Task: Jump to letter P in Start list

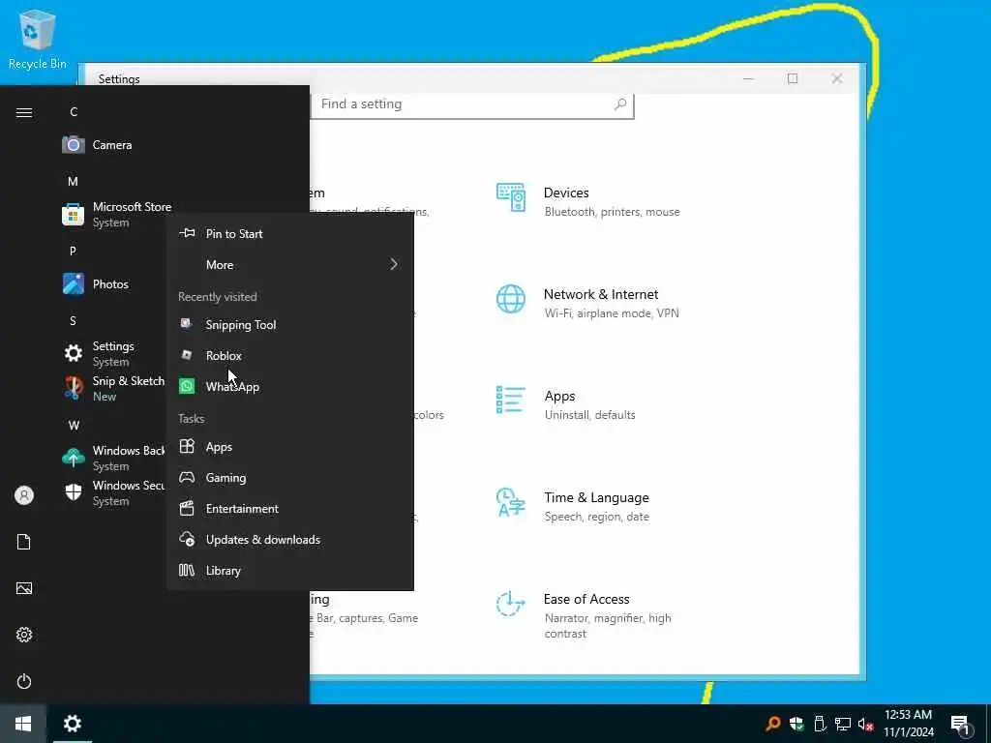Action: coord(73,251)
